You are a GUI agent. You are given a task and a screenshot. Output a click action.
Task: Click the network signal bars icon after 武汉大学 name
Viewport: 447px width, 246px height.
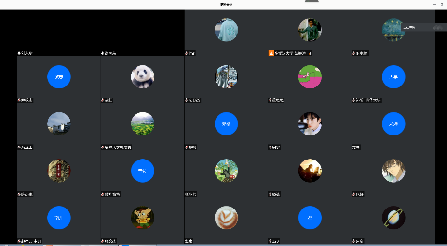pyautogui.click(x=309, y=53)
